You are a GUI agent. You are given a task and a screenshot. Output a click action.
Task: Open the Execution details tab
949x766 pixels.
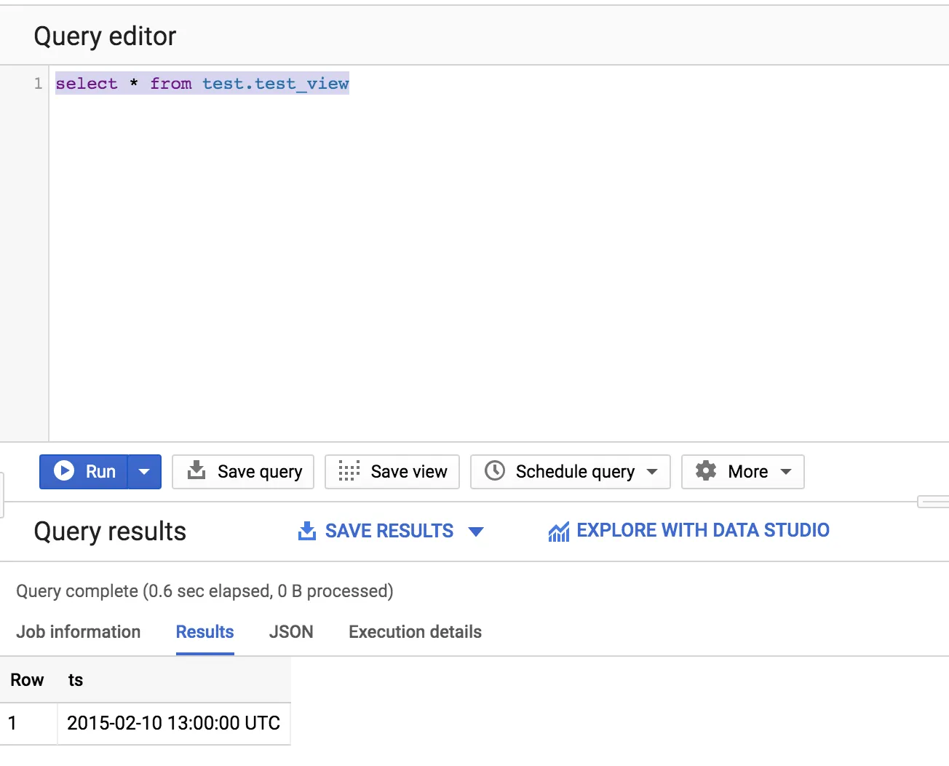[x=415, y=632]
